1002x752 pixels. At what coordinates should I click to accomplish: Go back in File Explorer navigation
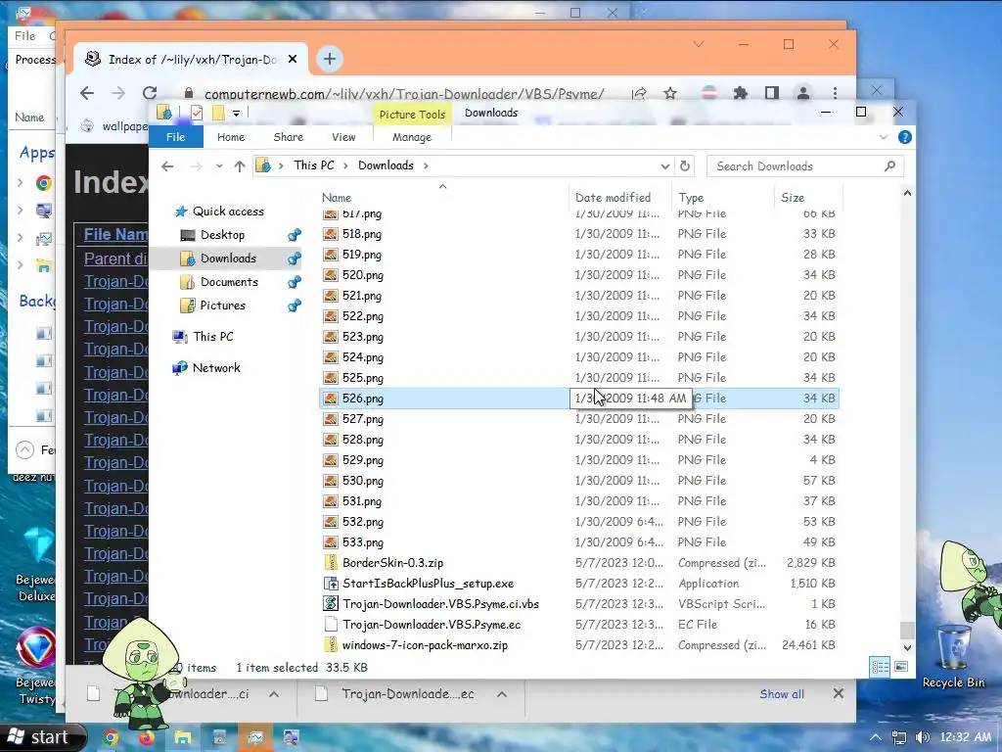pyautogui.click(x=167, y=166)
